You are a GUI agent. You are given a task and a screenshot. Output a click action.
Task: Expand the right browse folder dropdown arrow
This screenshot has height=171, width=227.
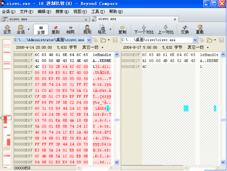coord(215,40)
